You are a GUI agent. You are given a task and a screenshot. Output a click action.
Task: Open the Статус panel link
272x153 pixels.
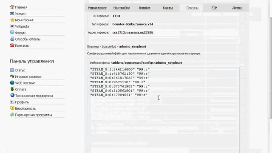click(x=20, y=70)
